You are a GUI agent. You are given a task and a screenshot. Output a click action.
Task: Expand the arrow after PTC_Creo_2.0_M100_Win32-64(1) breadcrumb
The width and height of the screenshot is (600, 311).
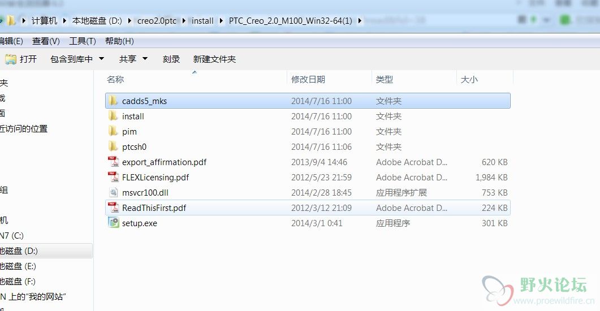coord(360,21)
